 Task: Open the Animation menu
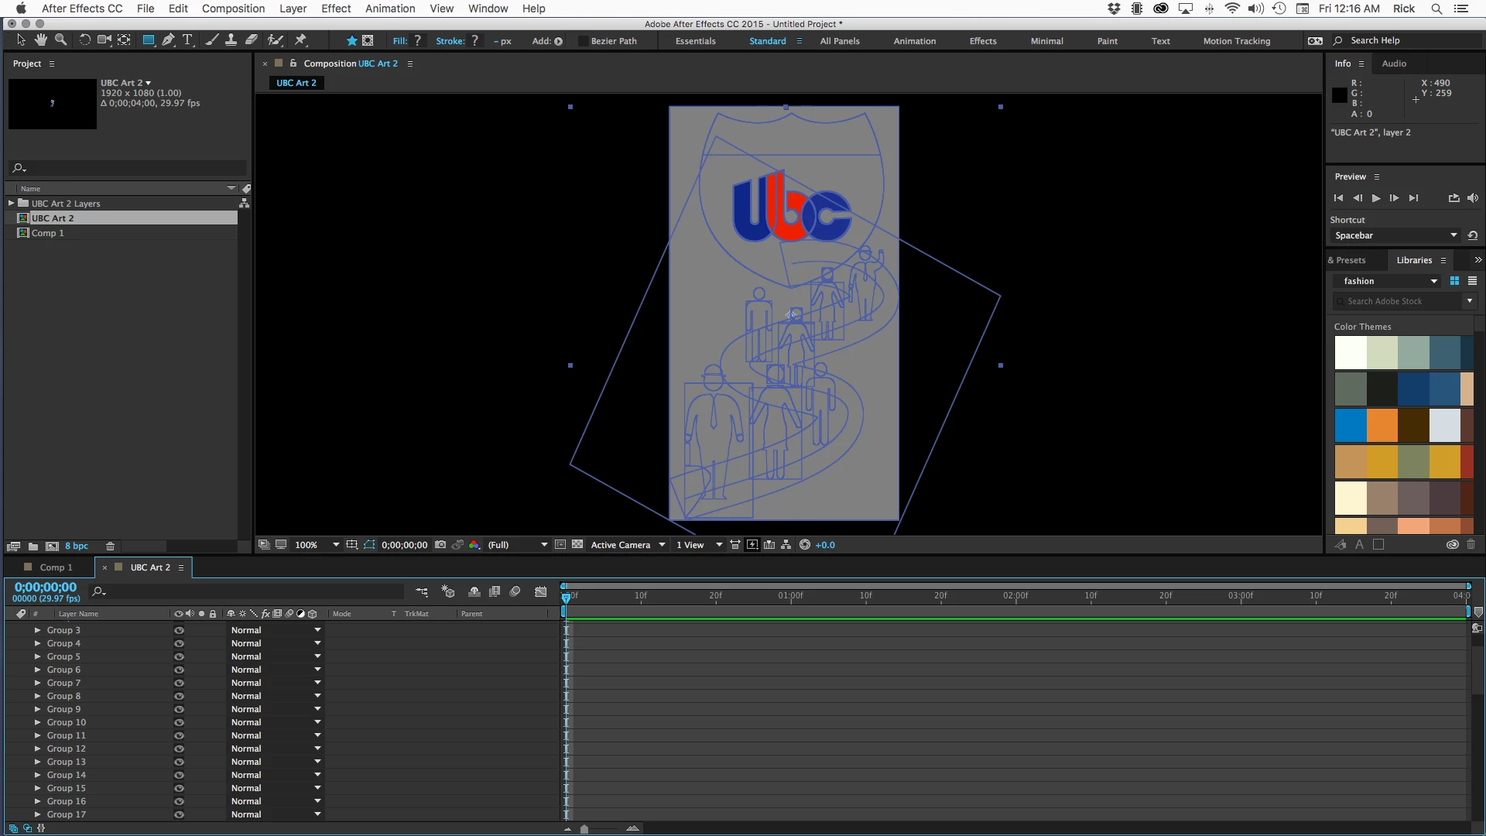tap(389, 9)
